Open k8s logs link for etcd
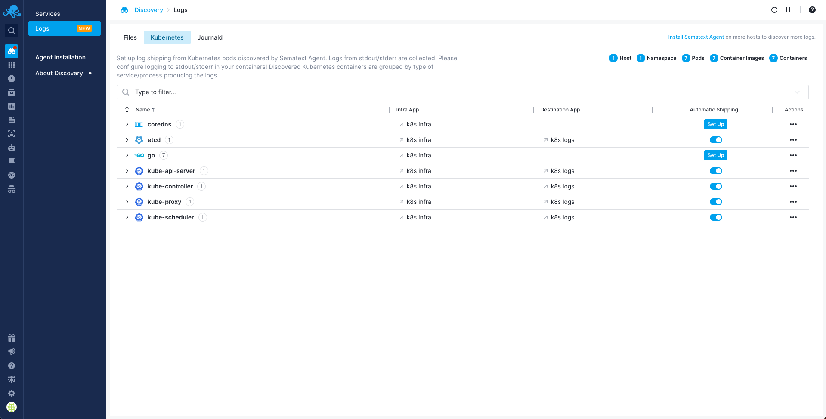 pos(559,140)
